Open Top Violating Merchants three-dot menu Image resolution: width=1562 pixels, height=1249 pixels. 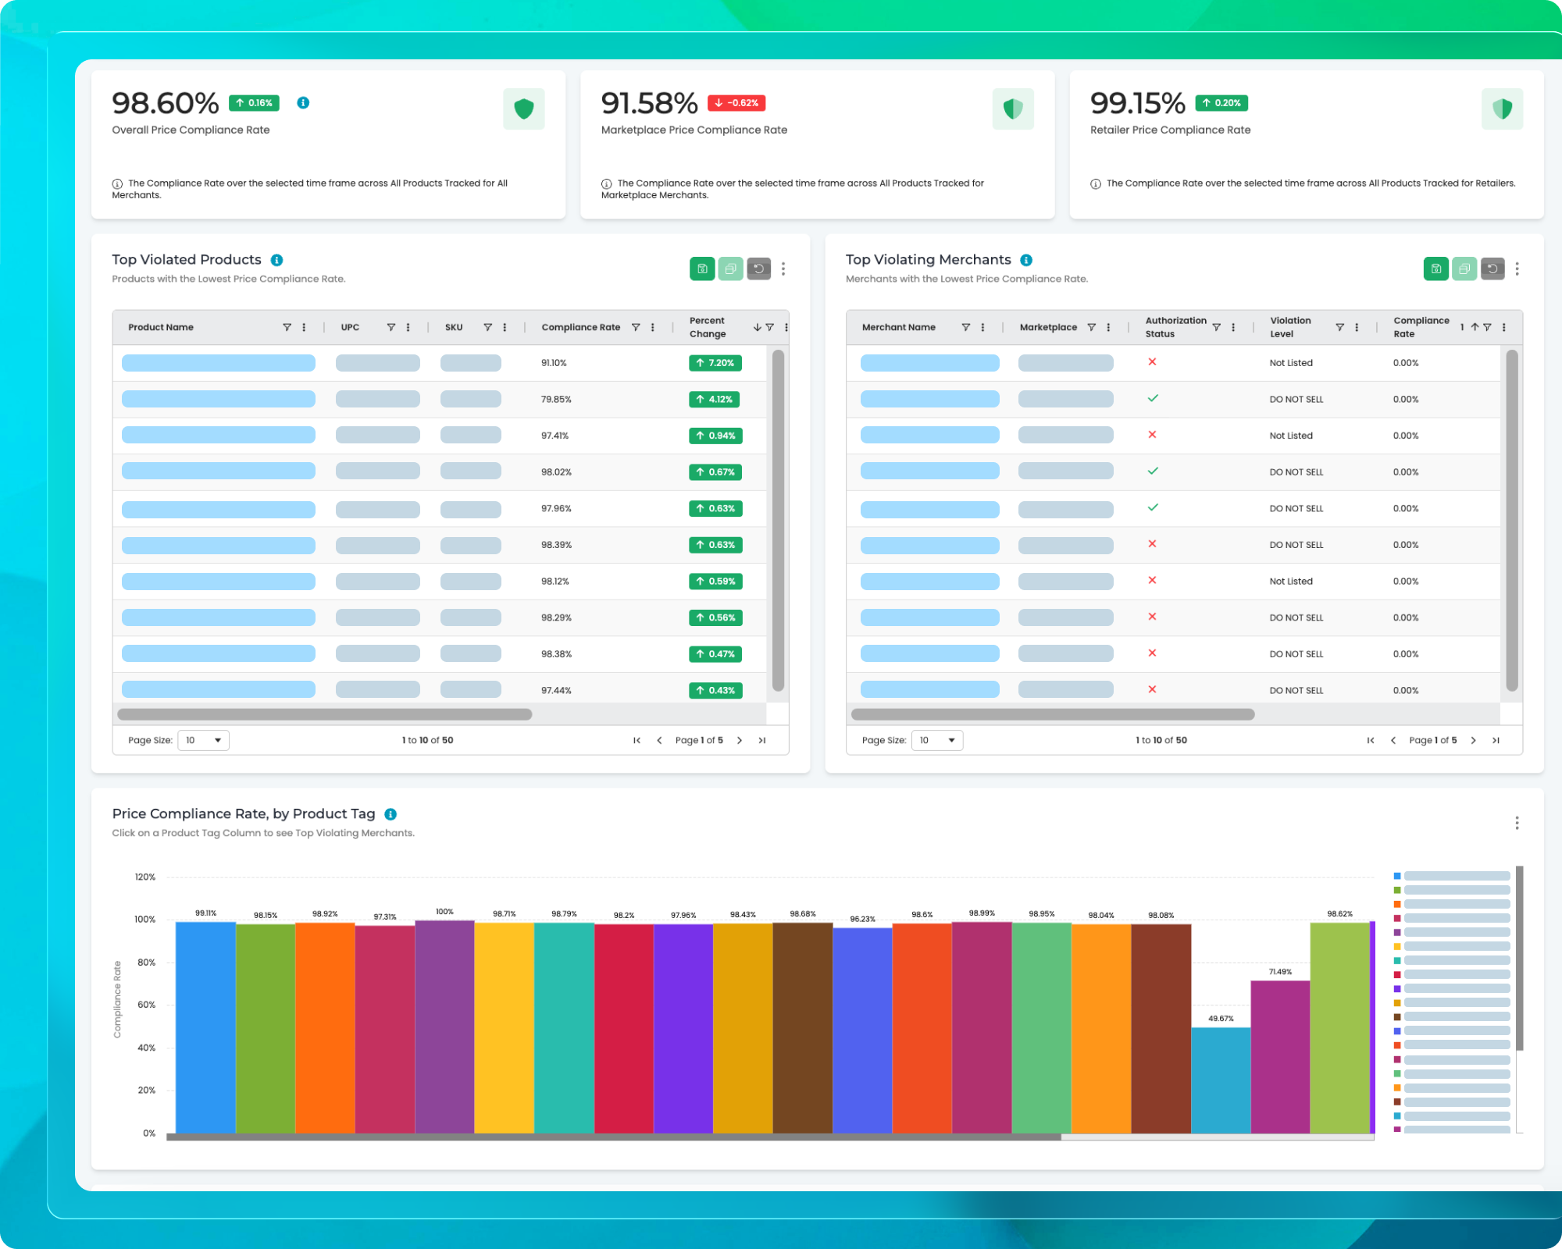coord(1517,269)
